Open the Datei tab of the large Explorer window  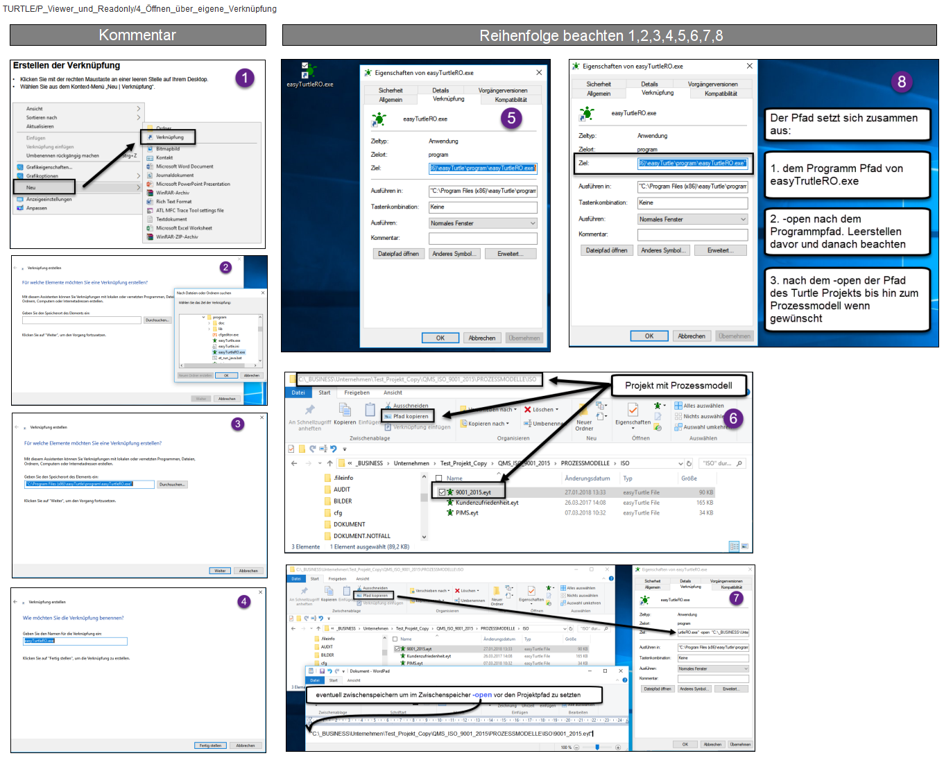pyautogui.click(x=298, y=393)
